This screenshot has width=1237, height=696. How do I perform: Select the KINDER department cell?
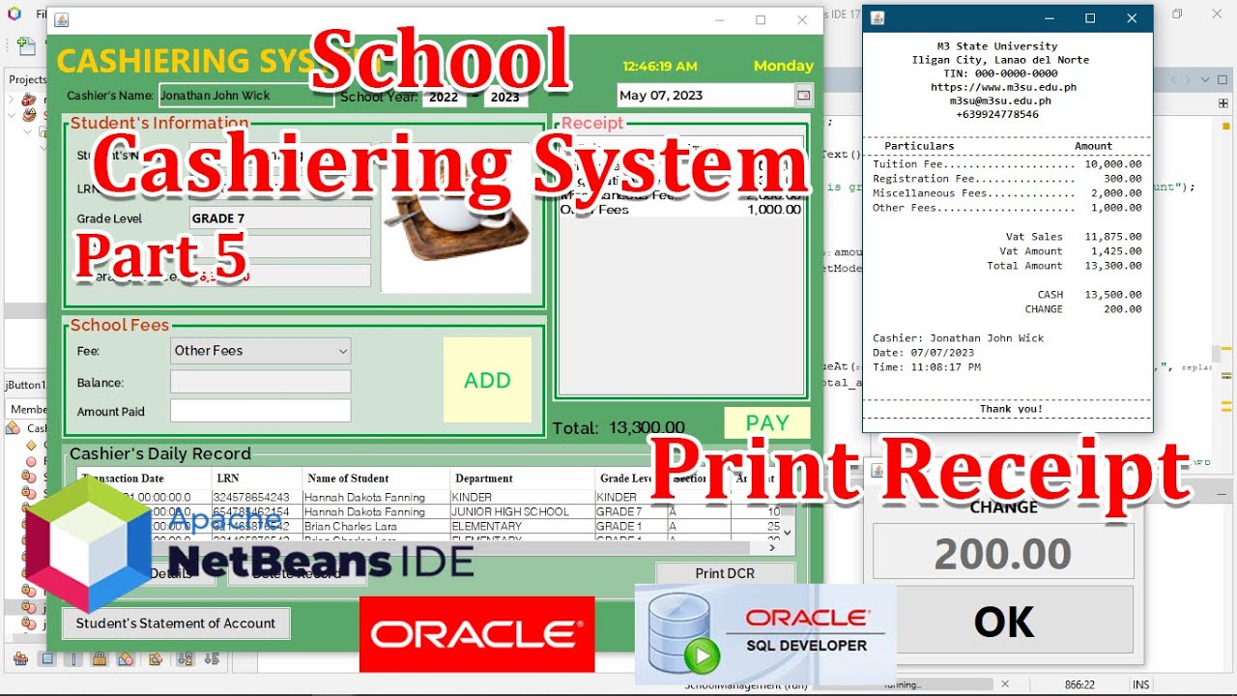pyautogui.click(x=523, y=497)
